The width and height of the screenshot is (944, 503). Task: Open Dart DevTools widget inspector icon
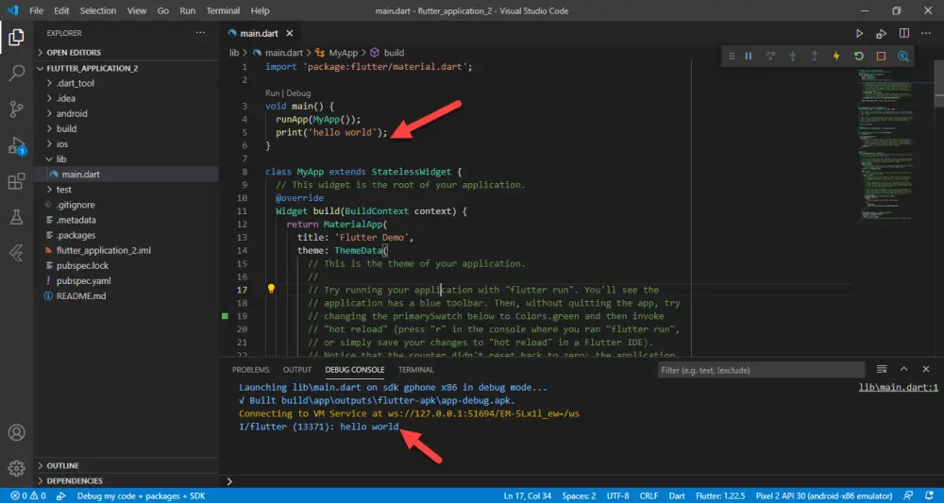(x=902, y=56)
